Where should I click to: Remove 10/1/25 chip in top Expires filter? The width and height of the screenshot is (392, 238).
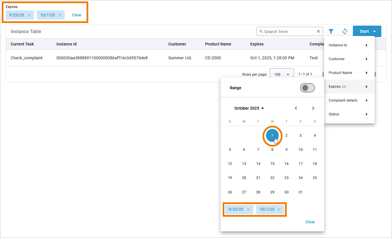[x=60, y=15]
